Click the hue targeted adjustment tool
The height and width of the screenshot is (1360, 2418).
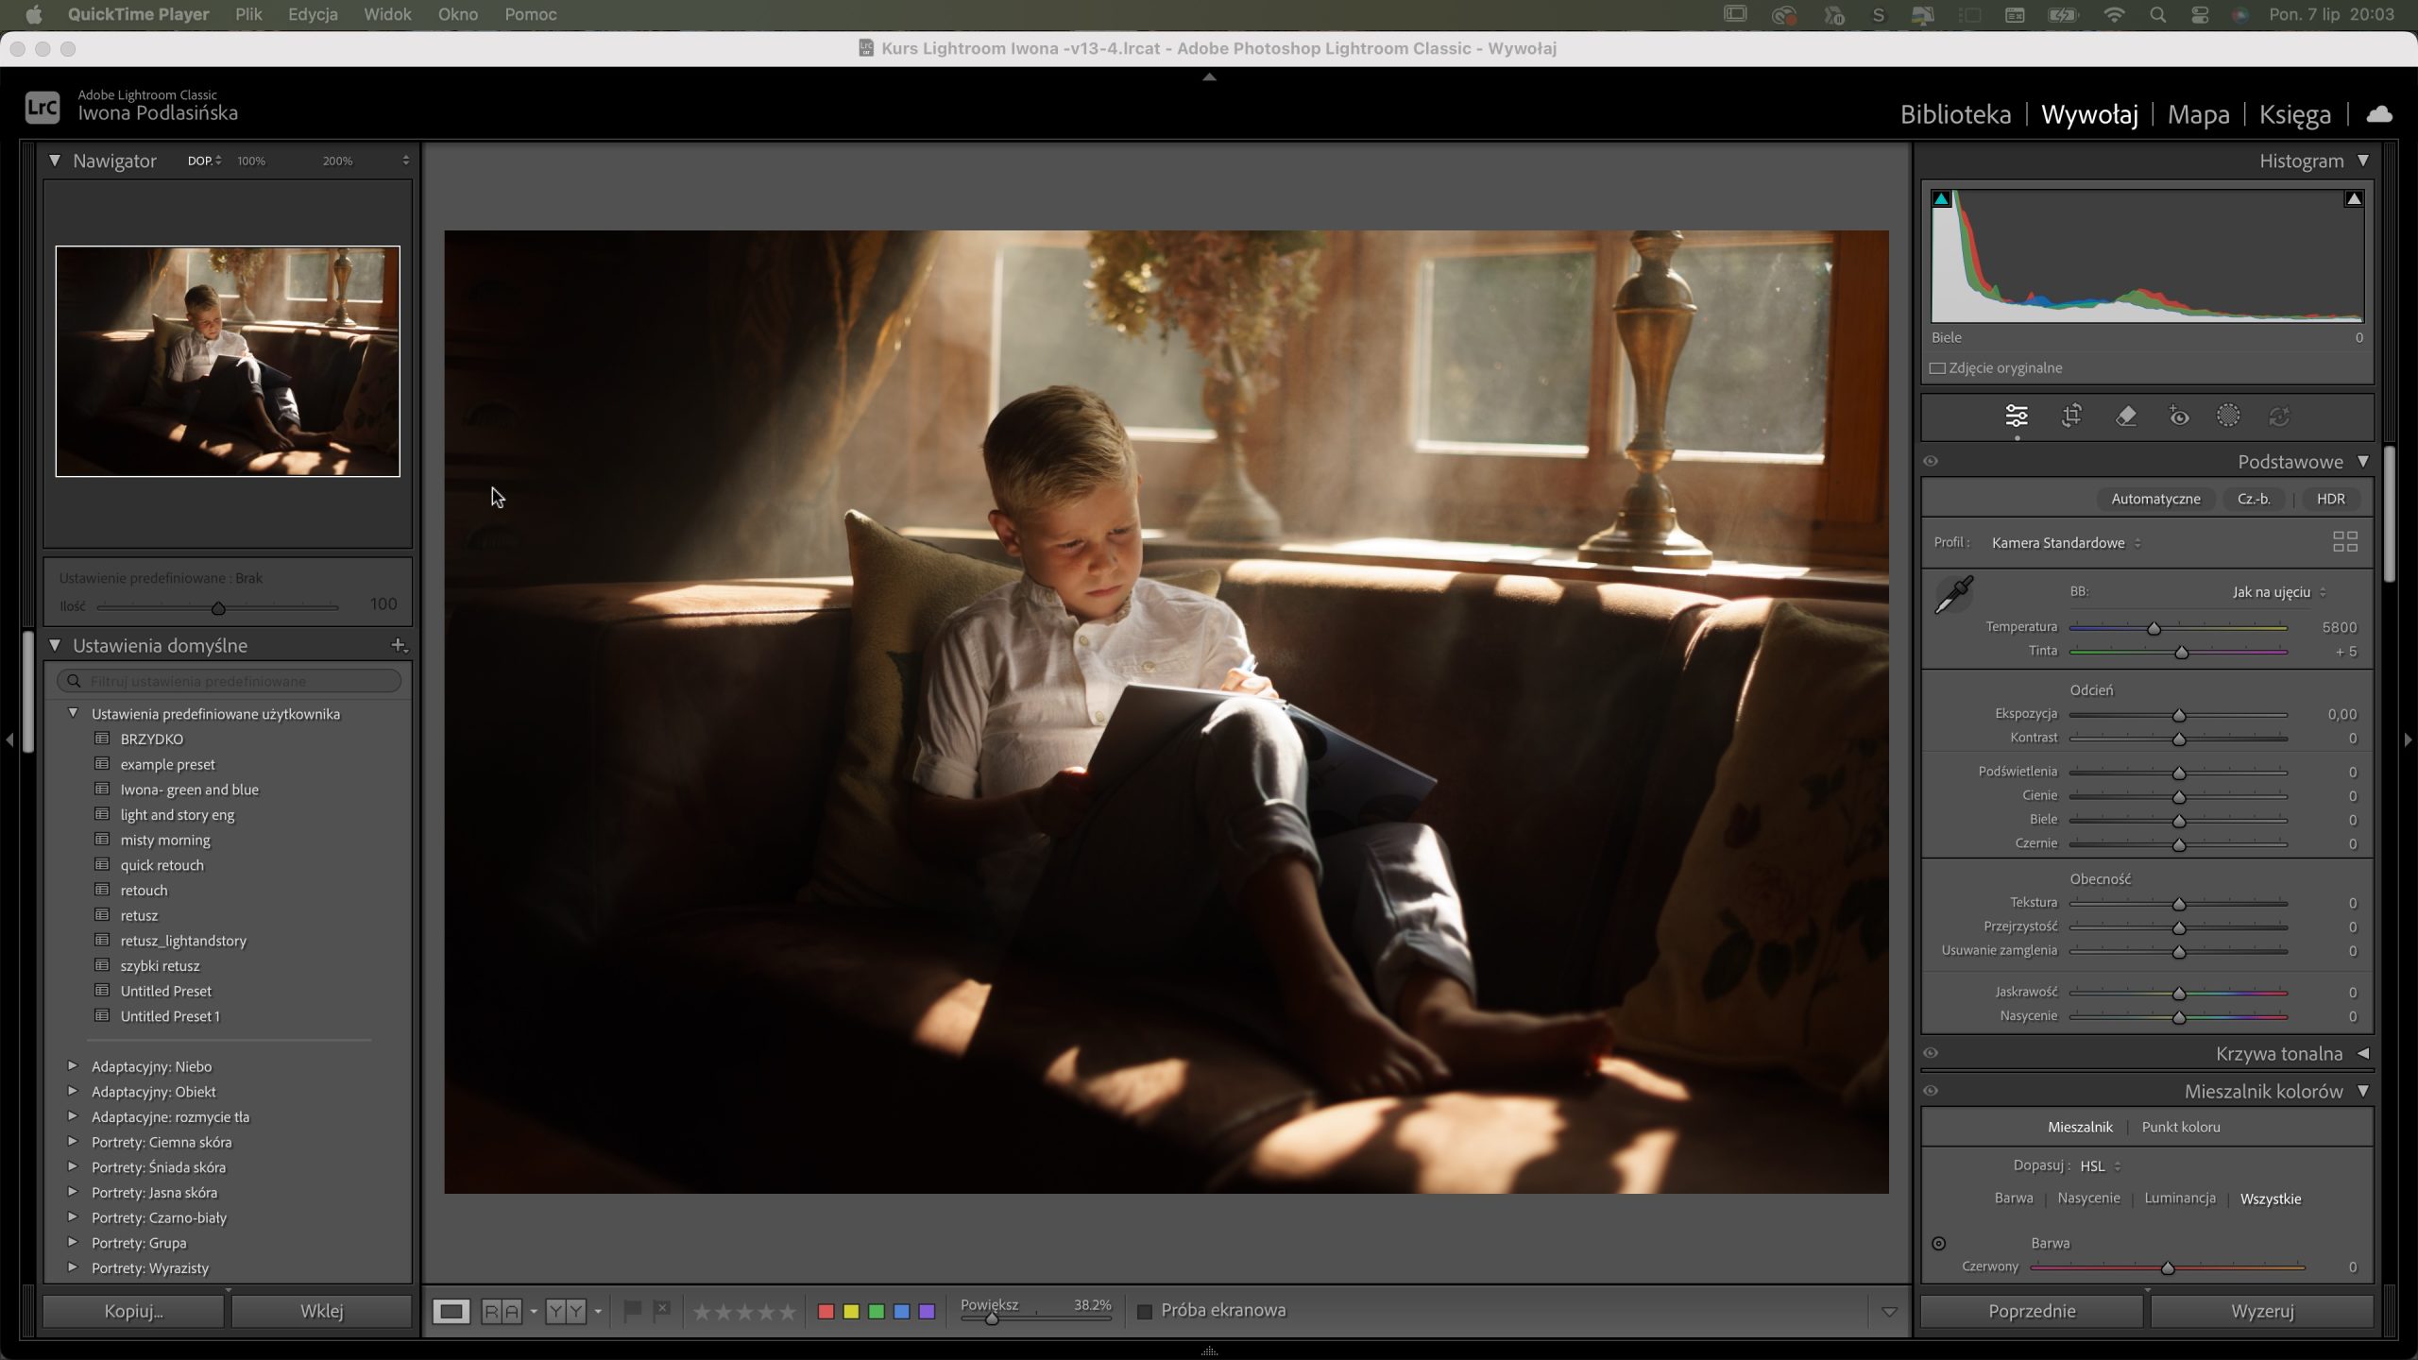coord(1938,1244)
